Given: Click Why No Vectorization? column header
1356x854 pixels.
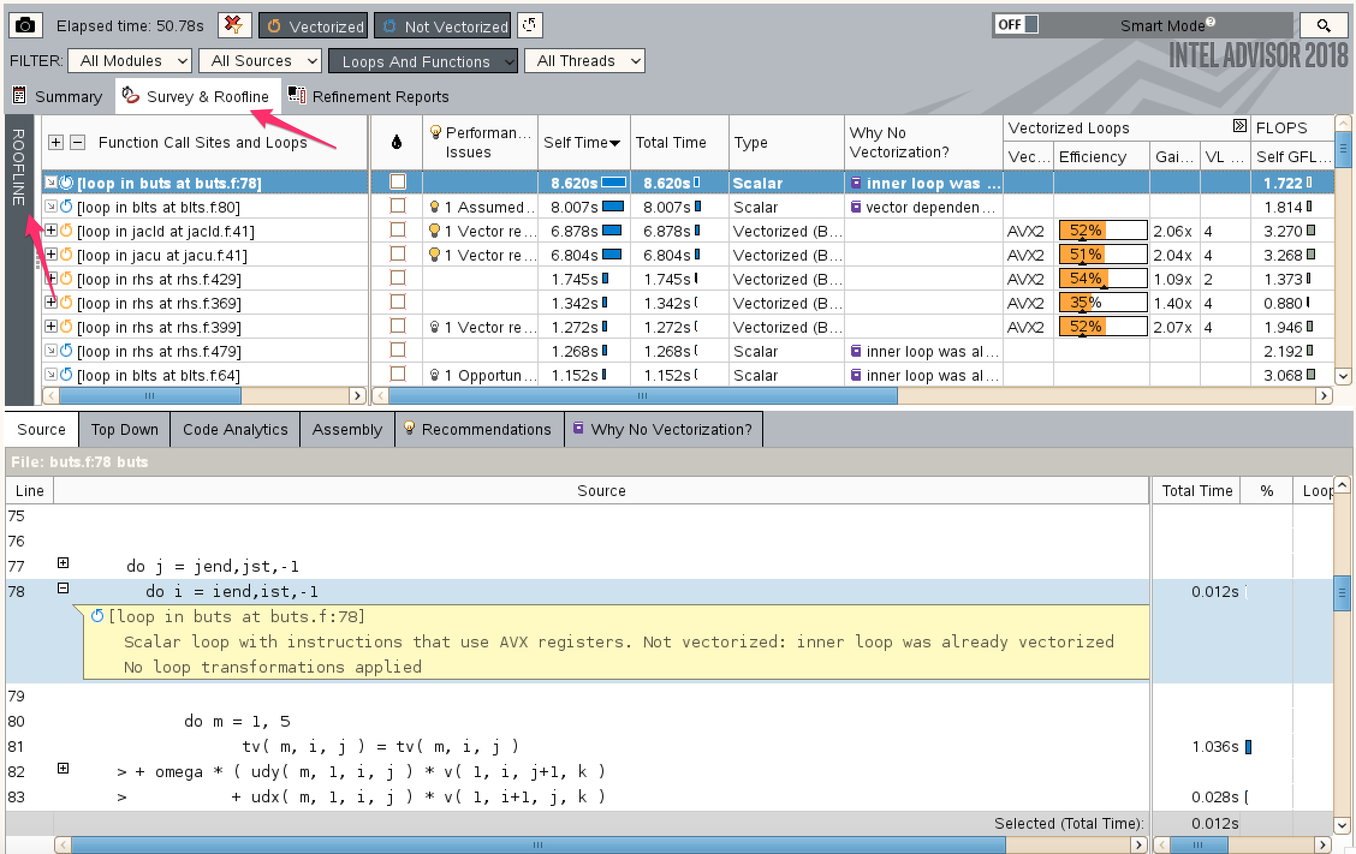Looking at the screenshot, I should point(923,142).
